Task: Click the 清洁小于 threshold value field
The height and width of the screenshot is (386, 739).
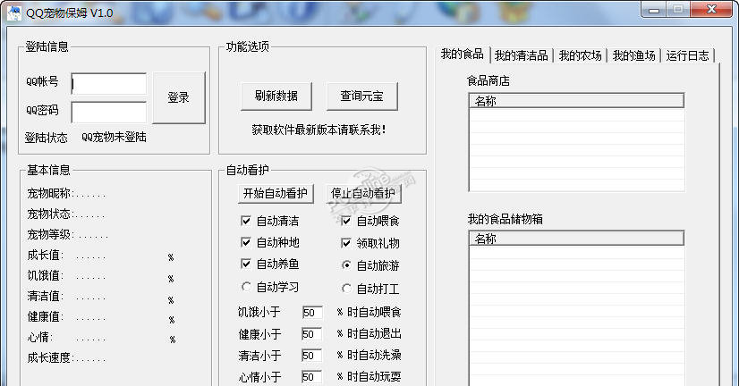Action: [311, 356]
